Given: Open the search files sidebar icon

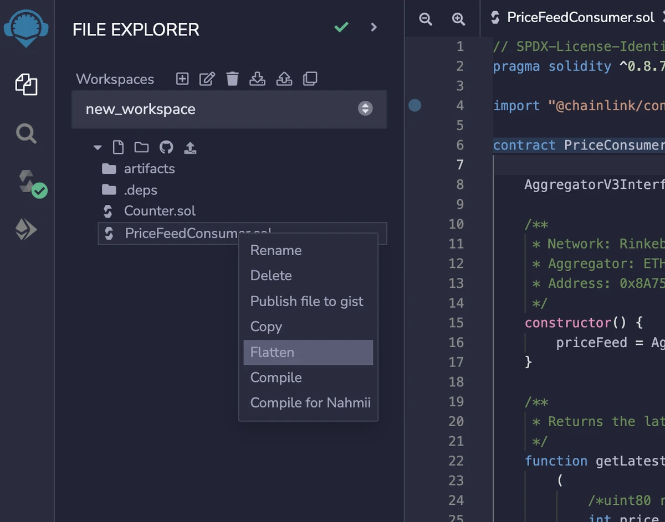Looking at the screenshot, I should [26, 133].
